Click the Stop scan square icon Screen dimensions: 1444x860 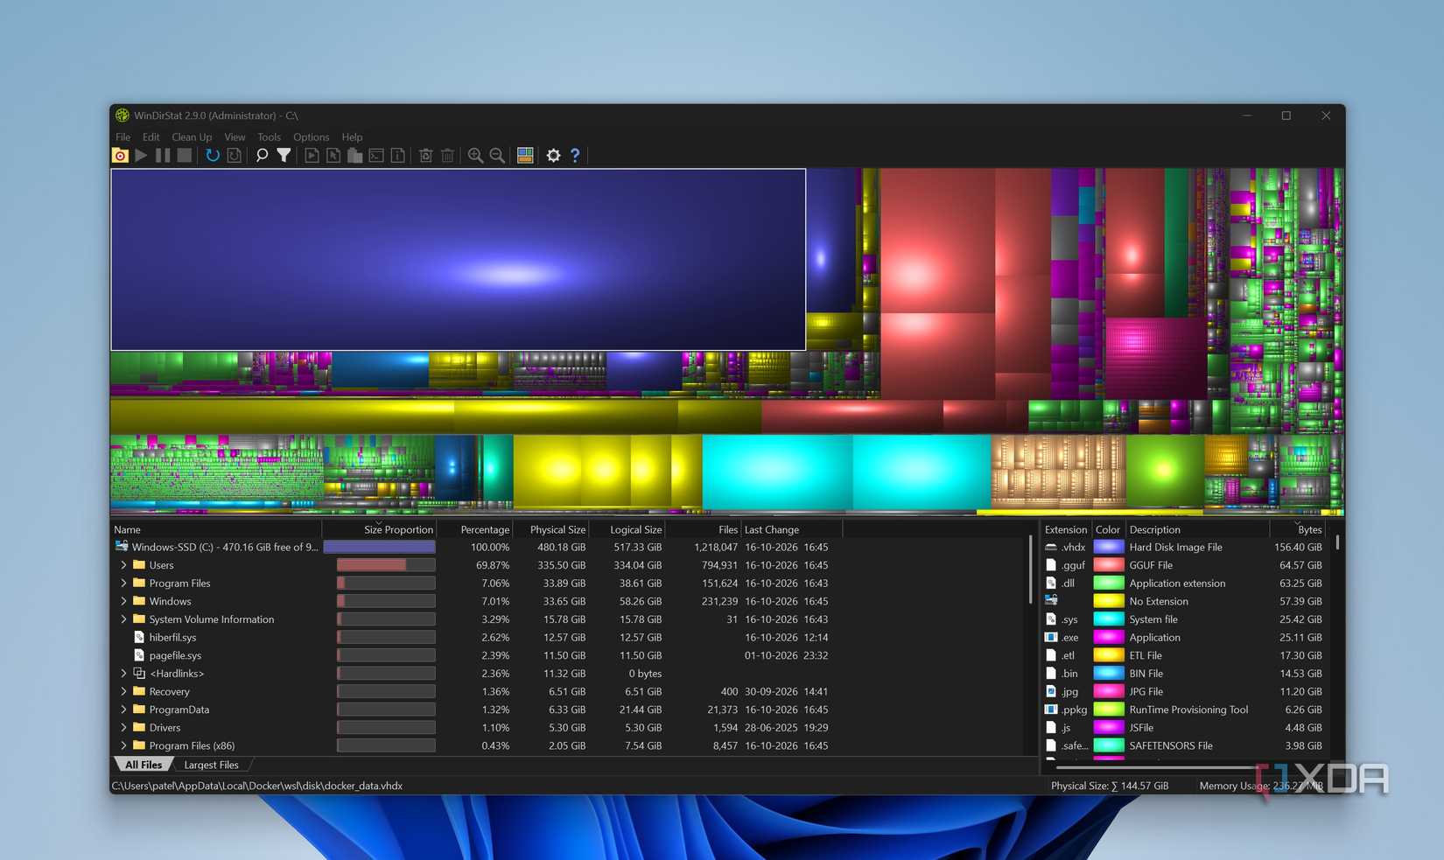184,156
